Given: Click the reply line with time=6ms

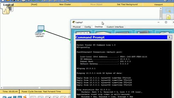Looking at the screenshot, I should coord(104,78).
